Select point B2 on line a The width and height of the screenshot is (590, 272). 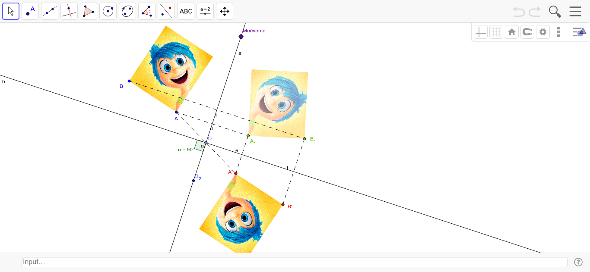tap(193, 181)
